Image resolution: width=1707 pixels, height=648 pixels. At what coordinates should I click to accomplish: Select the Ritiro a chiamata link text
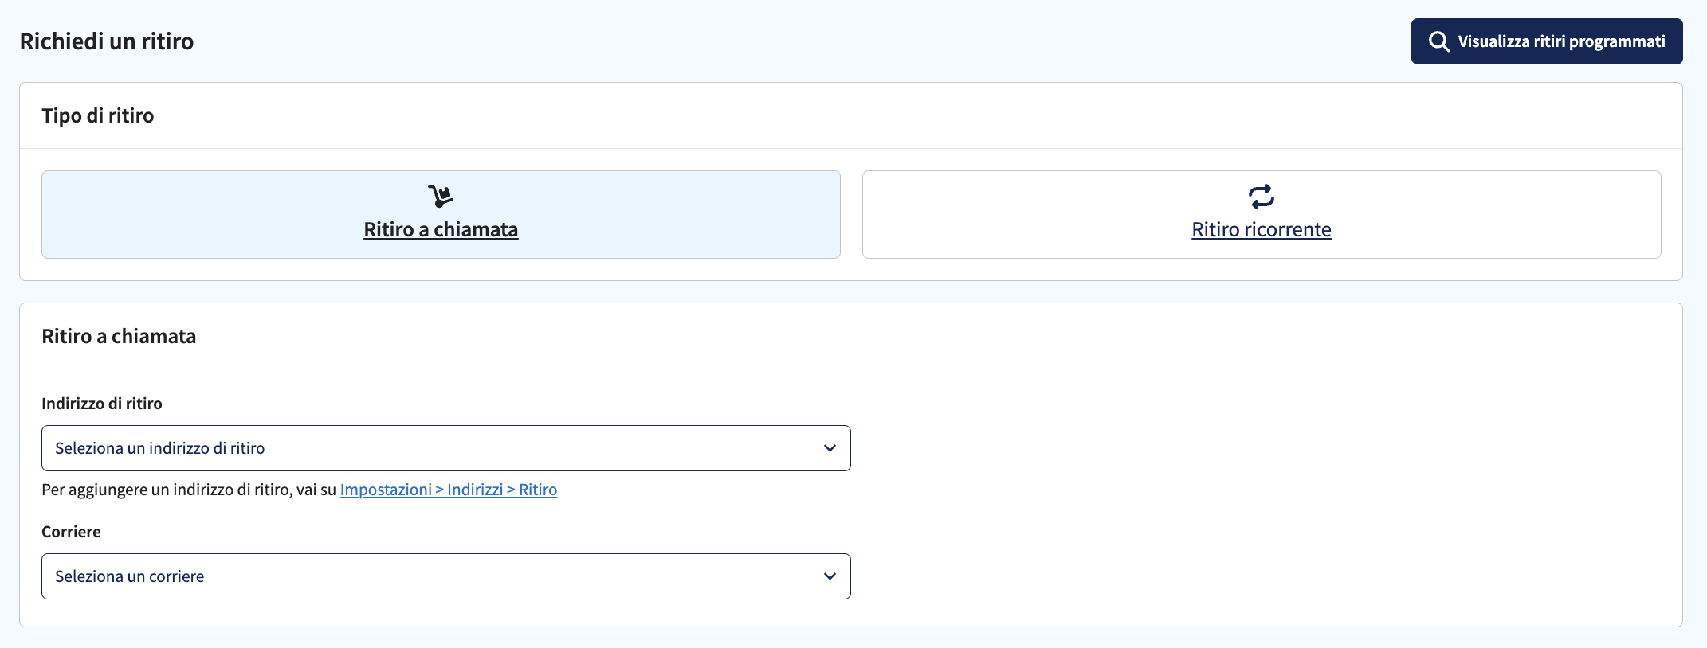(x=441, y=229)
